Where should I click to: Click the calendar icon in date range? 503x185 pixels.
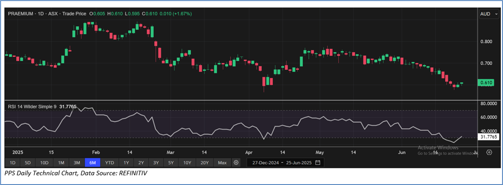click(318, 162)
